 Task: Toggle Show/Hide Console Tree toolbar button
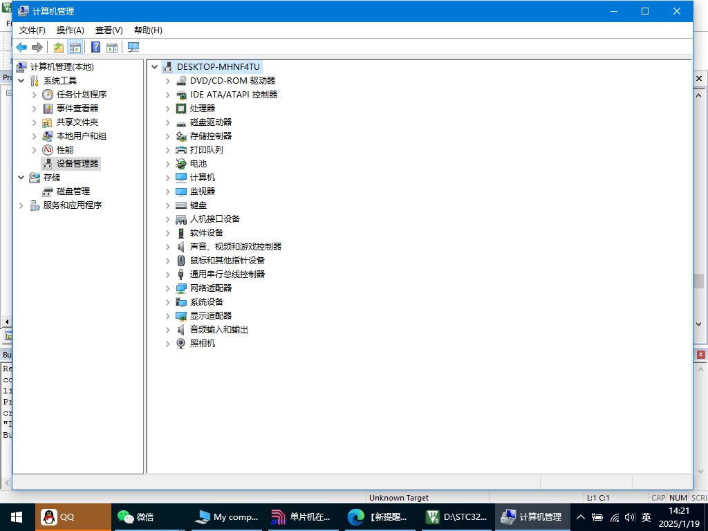75,47
